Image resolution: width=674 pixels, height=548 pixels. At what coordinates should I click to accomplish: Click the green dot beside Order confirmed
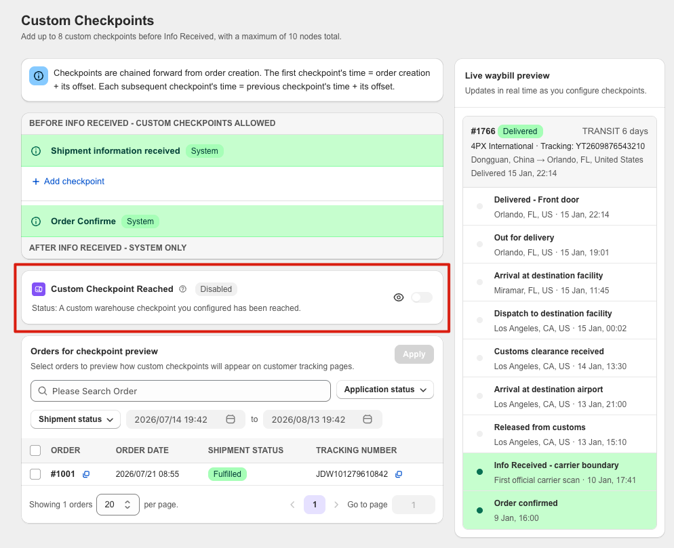point(479,510)
